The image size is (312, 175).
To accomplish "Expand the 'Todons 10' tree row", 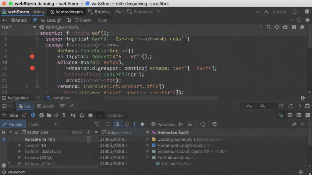I will coord(20,146).
